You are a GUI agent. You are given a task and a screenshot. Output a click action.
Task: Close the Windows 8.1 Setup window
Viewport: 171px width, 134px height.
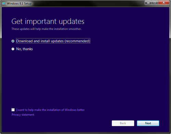point(163,3)
